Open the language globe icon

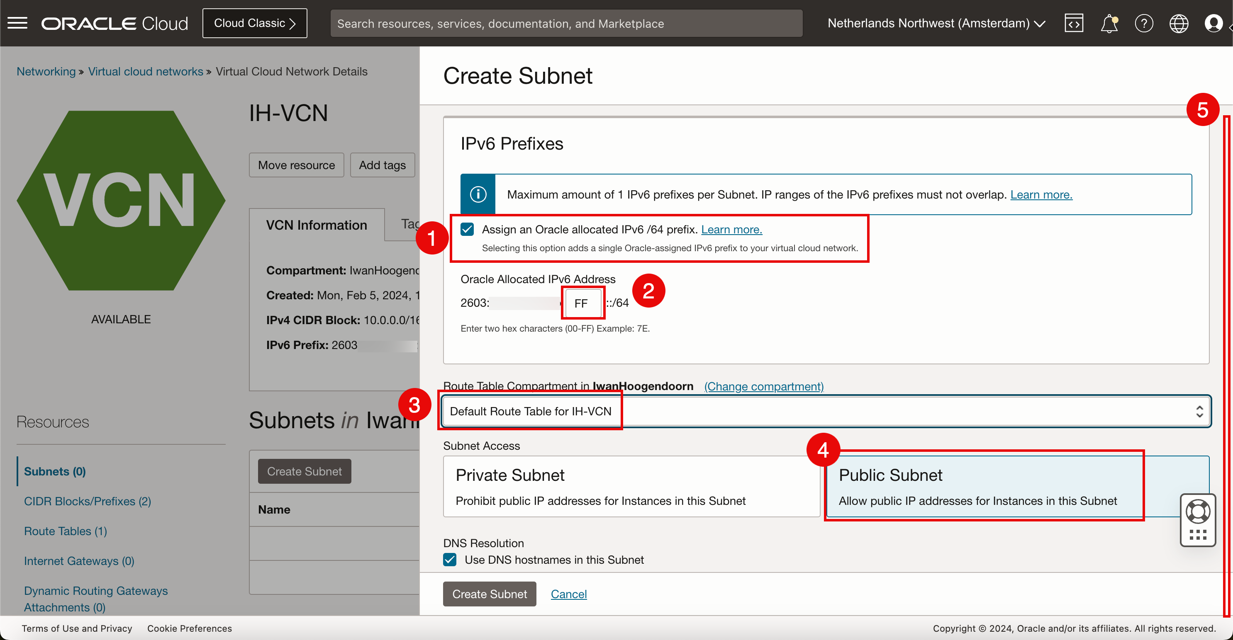point(1178,23)
